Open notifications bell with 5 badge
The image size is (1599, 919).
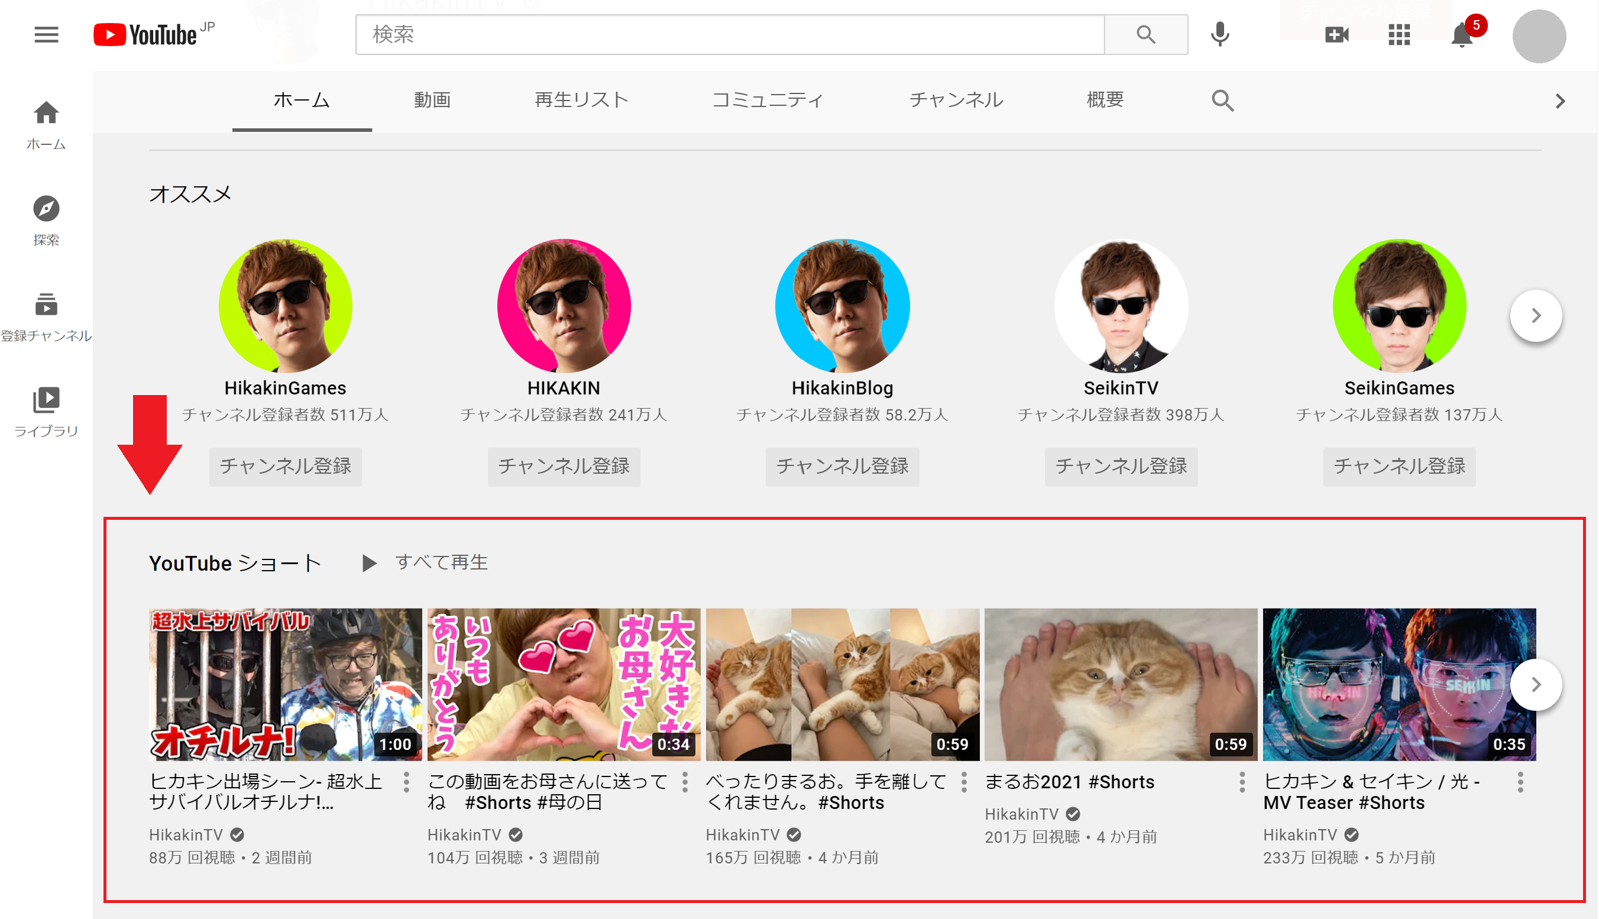1461,34
